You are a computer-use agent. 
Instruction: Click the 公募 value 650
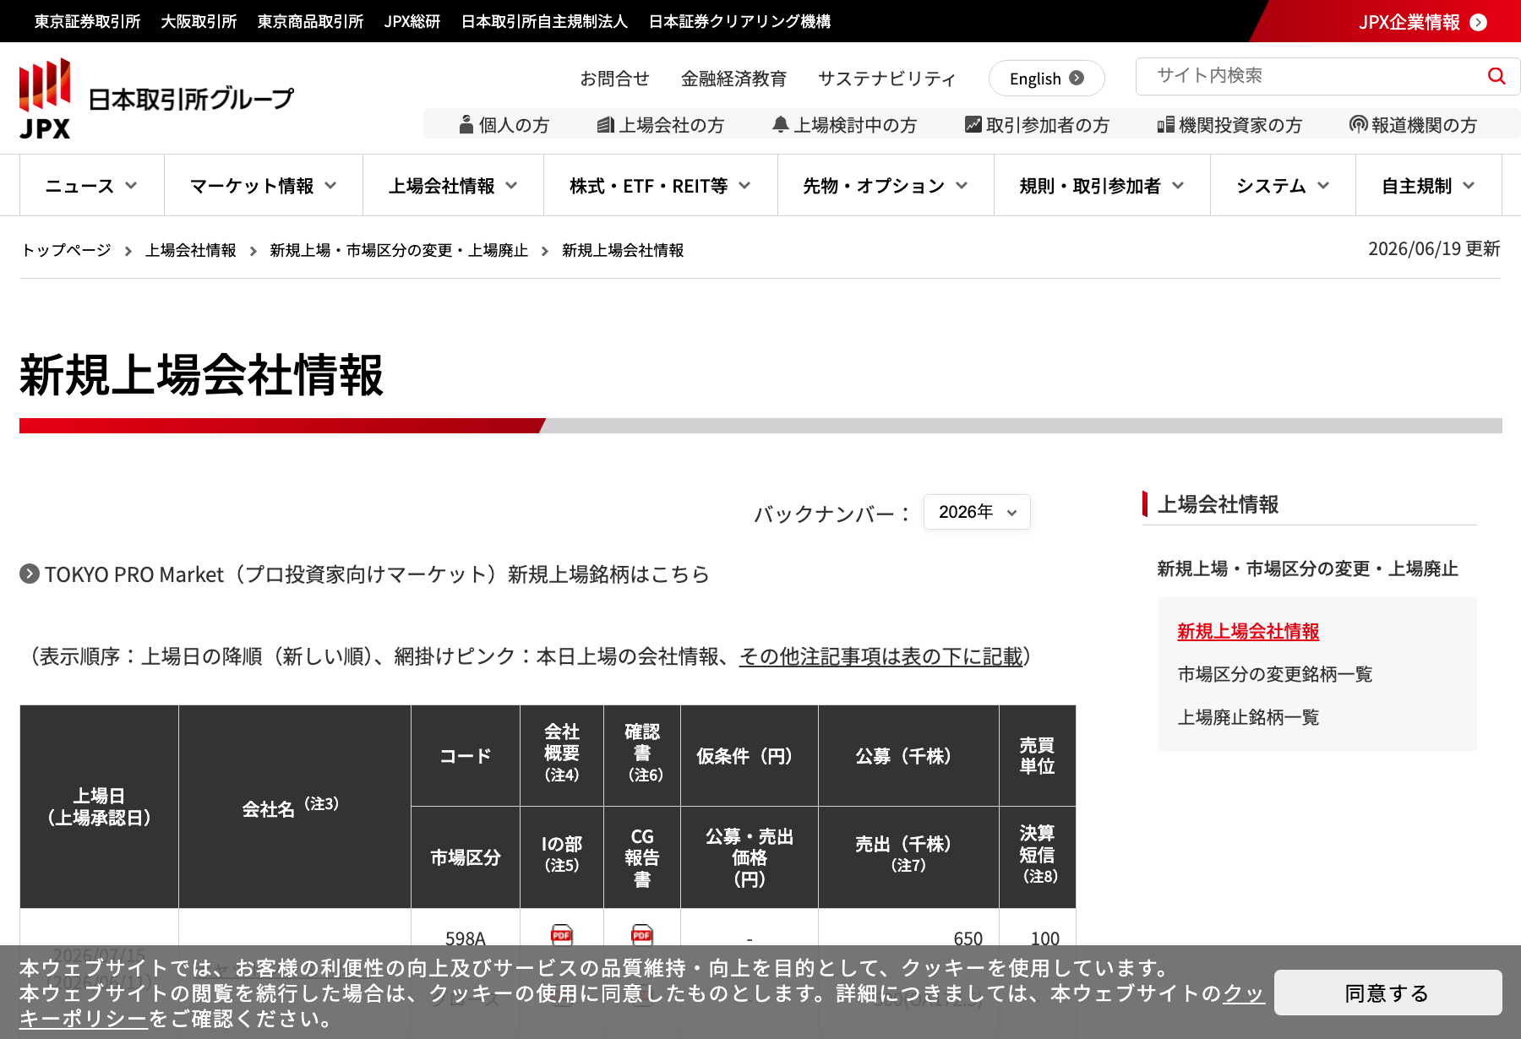968,938
